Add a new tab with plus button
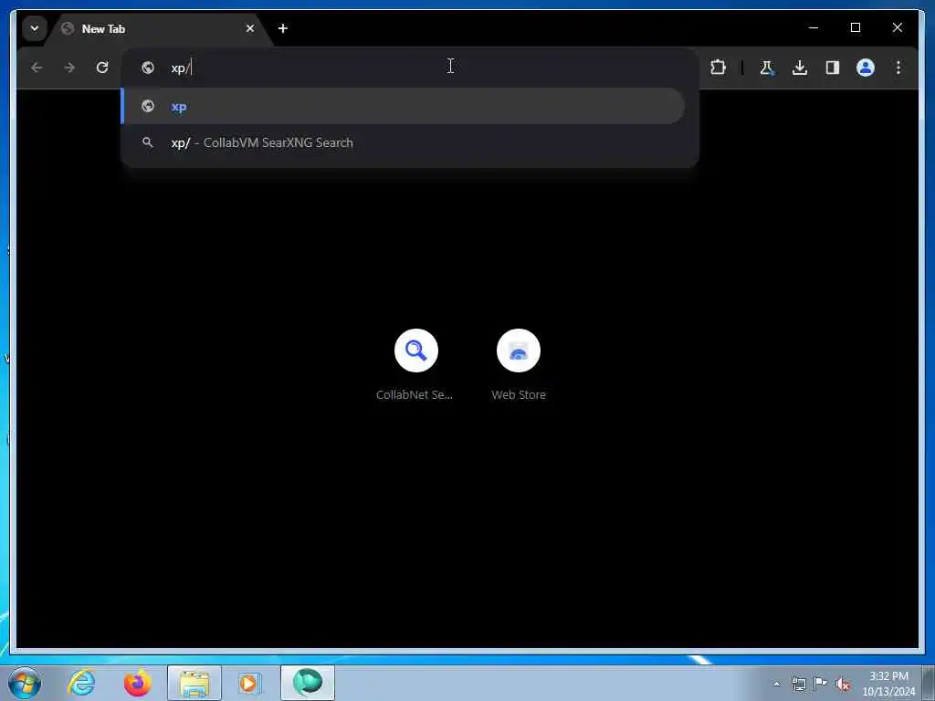This screenshot has width=935, height=701. click(283, 28)
